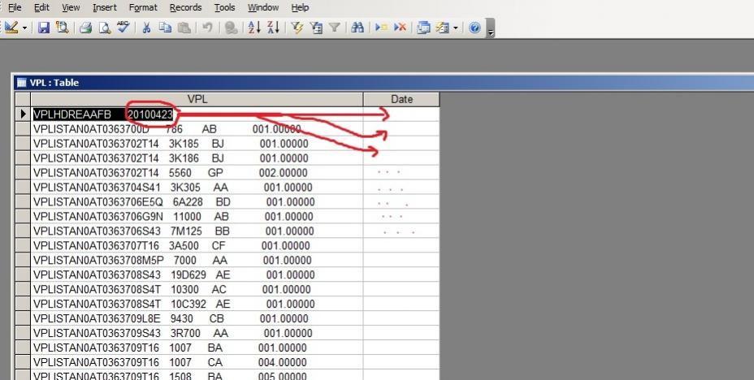This screenshot has height=380, width=754.
Task: Open the Insert menu
Action: tap(105, 7)
